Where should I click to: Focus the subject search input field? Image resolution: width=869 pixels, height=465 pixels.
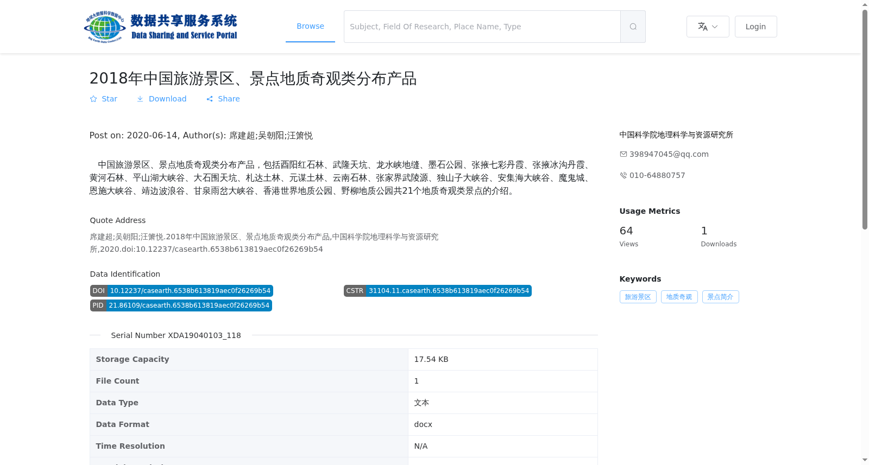[x=482, y=27]
